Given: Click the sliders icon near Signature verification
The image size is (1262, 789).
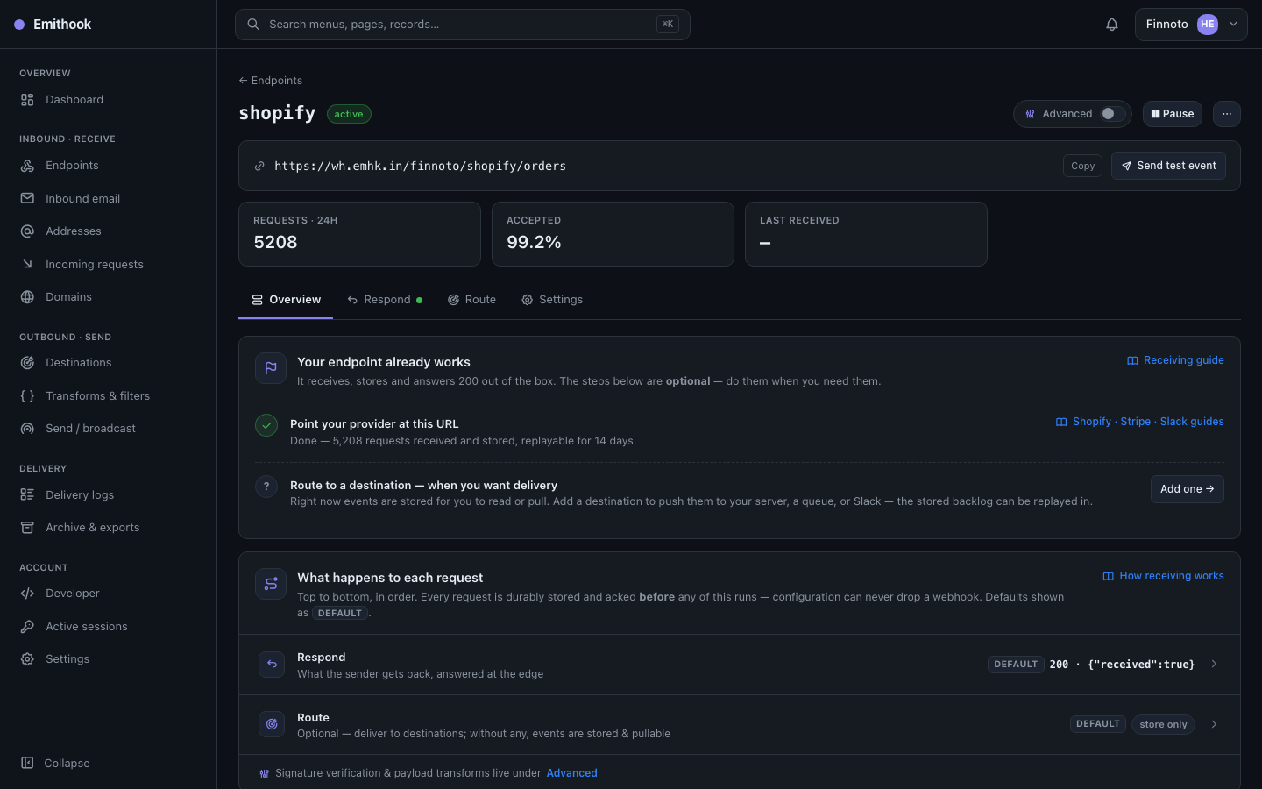Looking at the screenshot, I should pos(264,773).
